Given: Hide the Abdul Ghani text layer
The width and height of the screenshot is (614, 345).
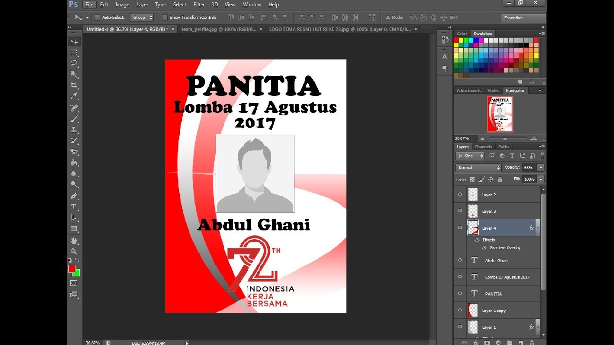Looking at the screenshot, I should tap(460, 260).
